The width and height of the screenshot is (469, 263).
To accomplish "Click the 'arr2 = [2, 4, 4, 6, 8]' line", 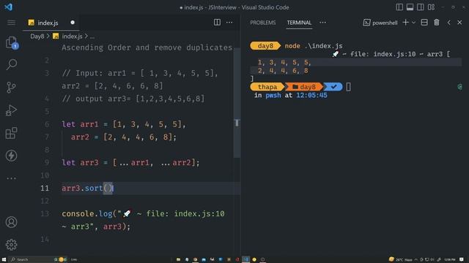I will pos(124,137).
